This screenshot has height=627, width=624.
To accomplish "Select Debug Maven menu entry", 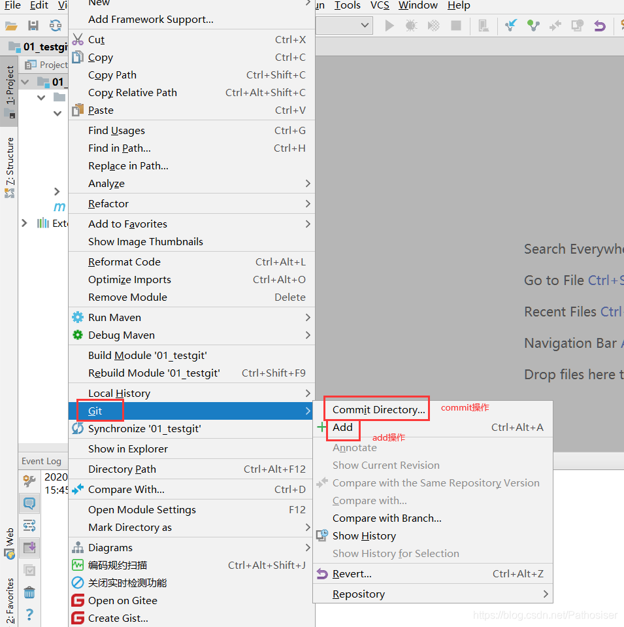I will 191,335.
